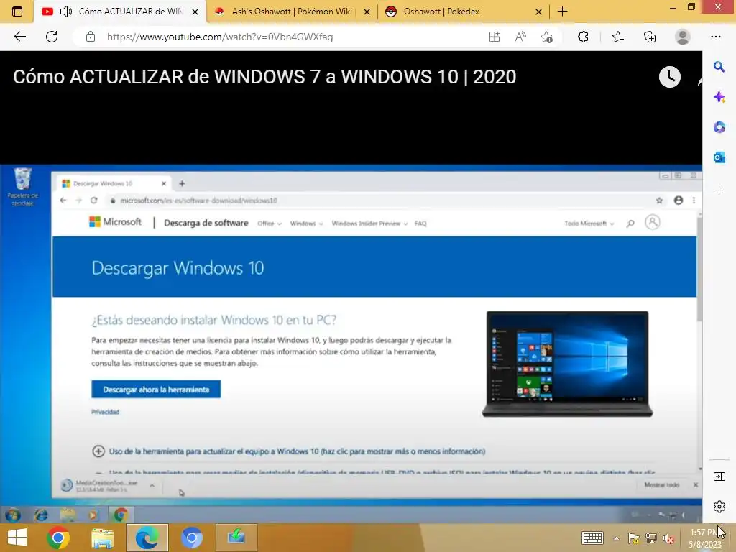Close the Ash's Oshawott tab
The image size is (736, 552).
click(x=367, y=11)
